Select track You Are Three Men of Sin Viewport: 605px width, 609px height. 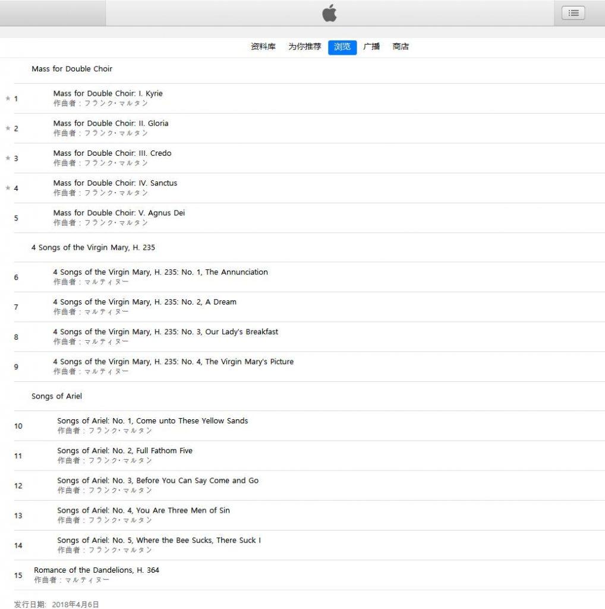[309, 516]
